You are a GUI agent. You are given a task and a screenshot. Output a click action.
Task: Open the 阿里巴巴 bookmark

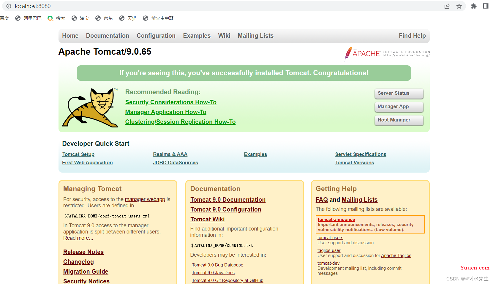[x=29, y=18]
